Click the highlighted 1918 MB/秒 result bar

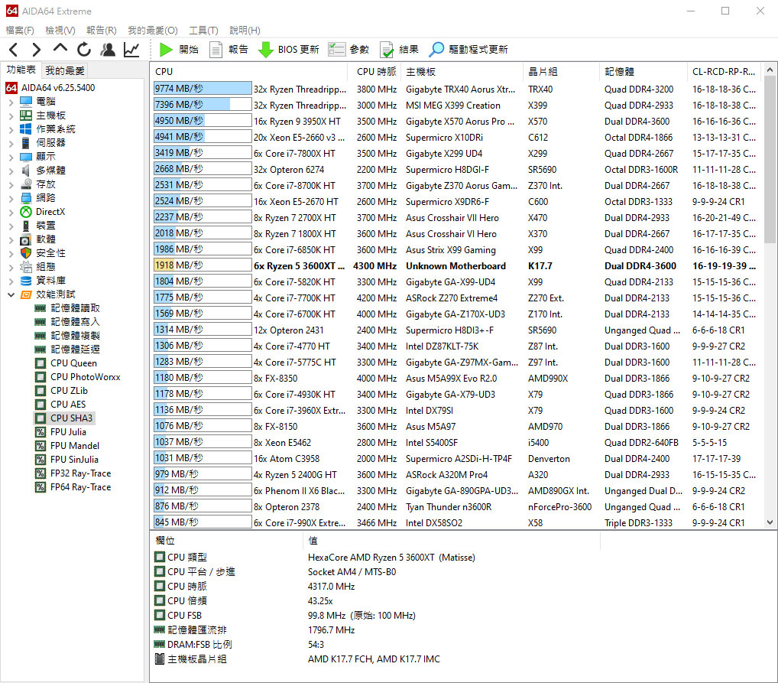coord(203,265)
